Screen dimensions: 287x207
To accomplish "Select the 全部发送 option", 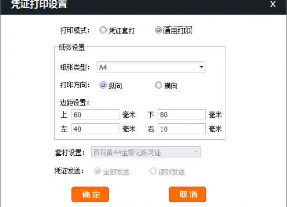I will pos(98,171).
